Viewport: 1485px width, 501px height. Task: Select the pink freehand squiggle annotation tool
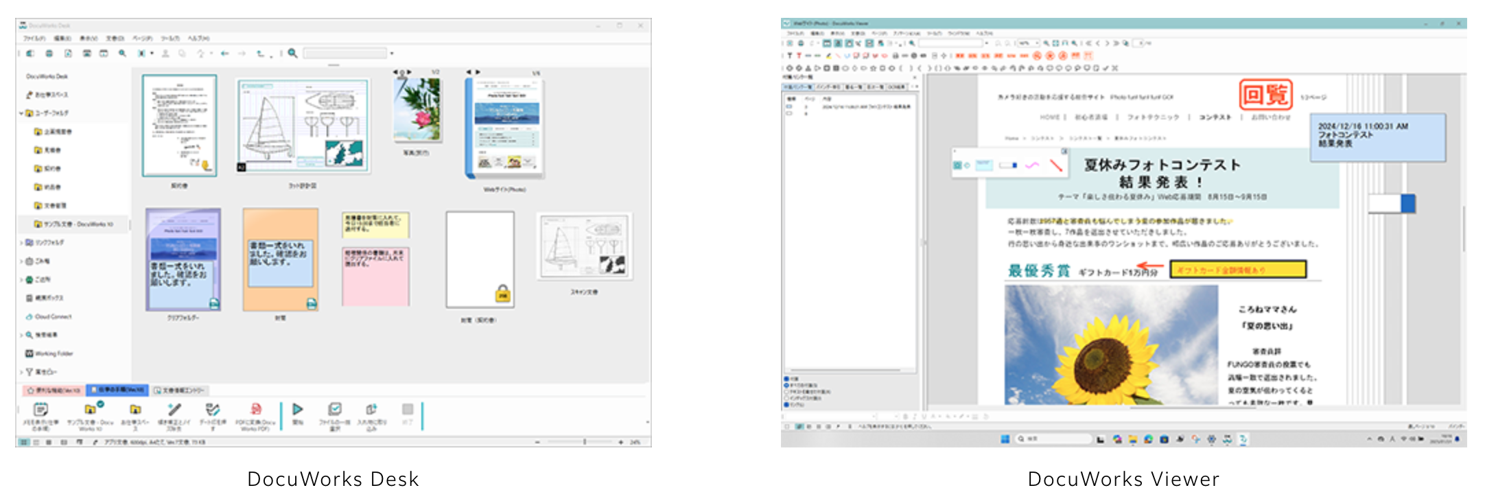[1032, 165]
